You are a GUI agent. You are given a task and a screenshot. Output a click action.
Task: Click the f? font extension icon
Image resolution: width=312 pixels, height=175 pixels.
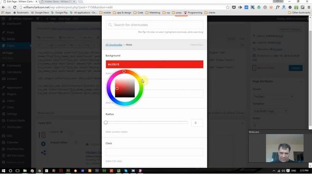277,7
